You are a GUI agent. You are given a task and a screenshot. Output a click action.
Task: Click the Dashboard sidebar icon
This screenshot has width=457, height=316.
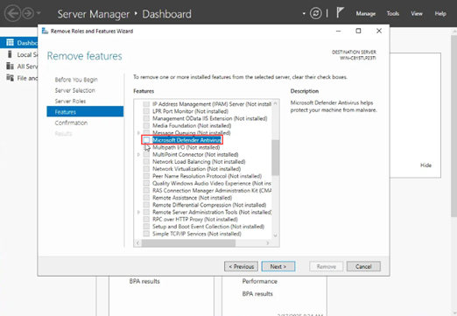click(x=10, y=43)
